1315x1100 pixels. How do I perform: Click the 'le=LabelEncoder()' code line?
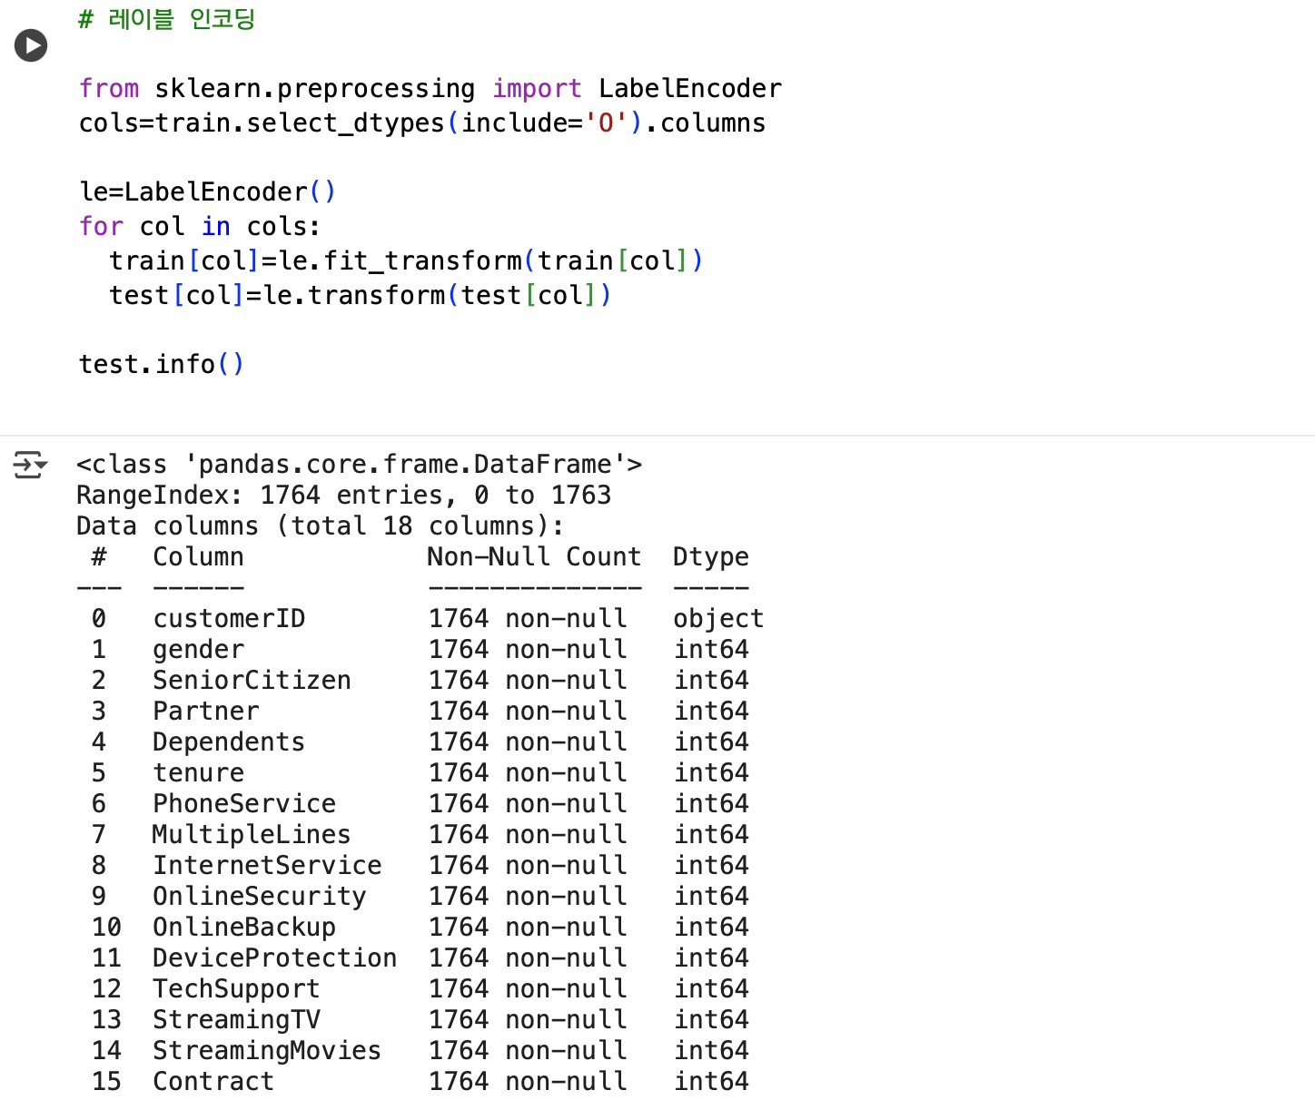point(208,192)
